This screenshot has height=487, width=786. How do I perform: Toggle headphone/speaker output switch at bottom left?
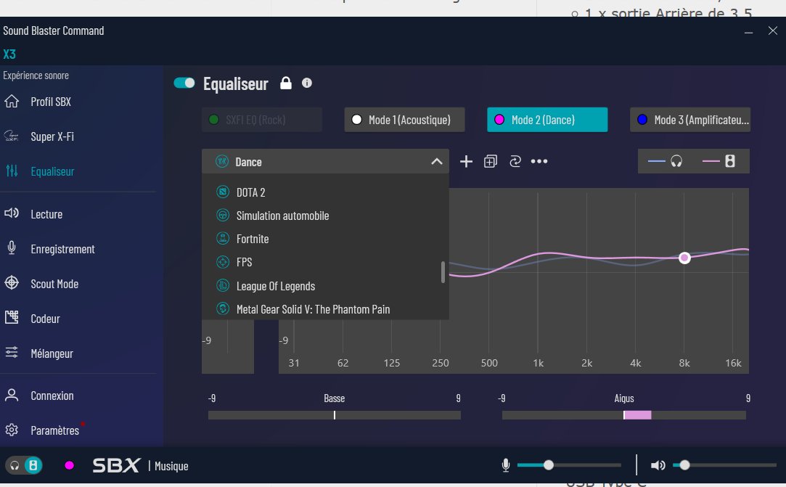(24, 465)
